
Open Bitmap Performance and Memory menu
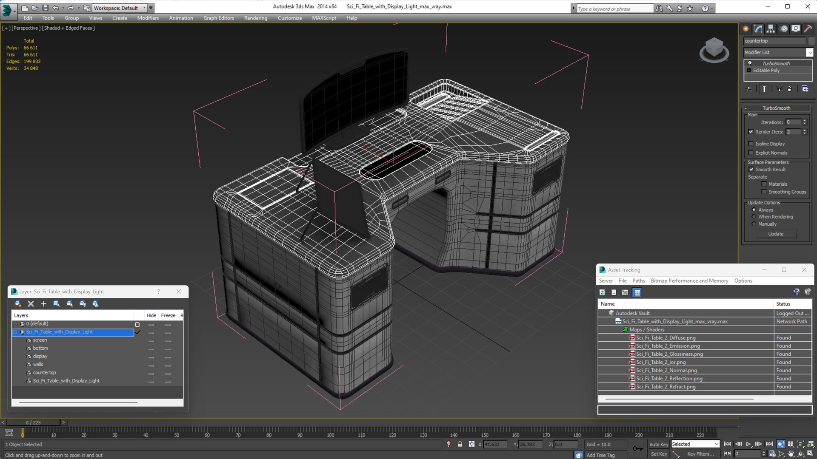point(689,281)
